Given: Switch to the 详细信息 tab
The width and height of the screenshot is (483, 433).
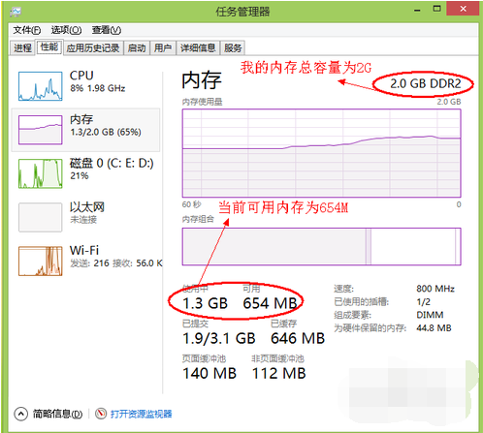Looking at the screenshot, I should click(198, 48).
